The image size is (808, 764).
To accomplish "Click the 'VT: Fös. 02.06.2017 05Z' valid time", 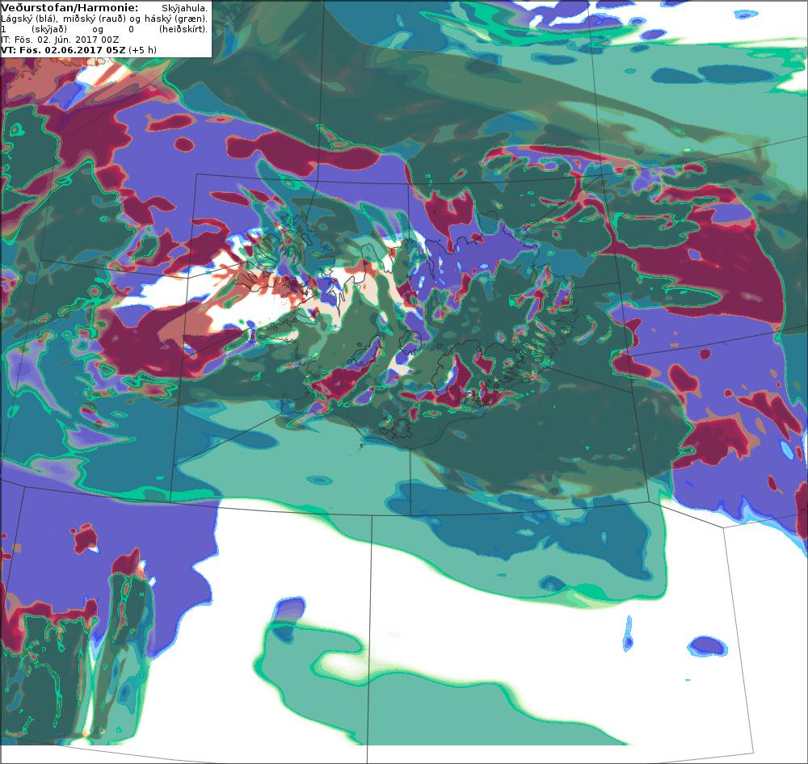I will click(x=63, y=50).
